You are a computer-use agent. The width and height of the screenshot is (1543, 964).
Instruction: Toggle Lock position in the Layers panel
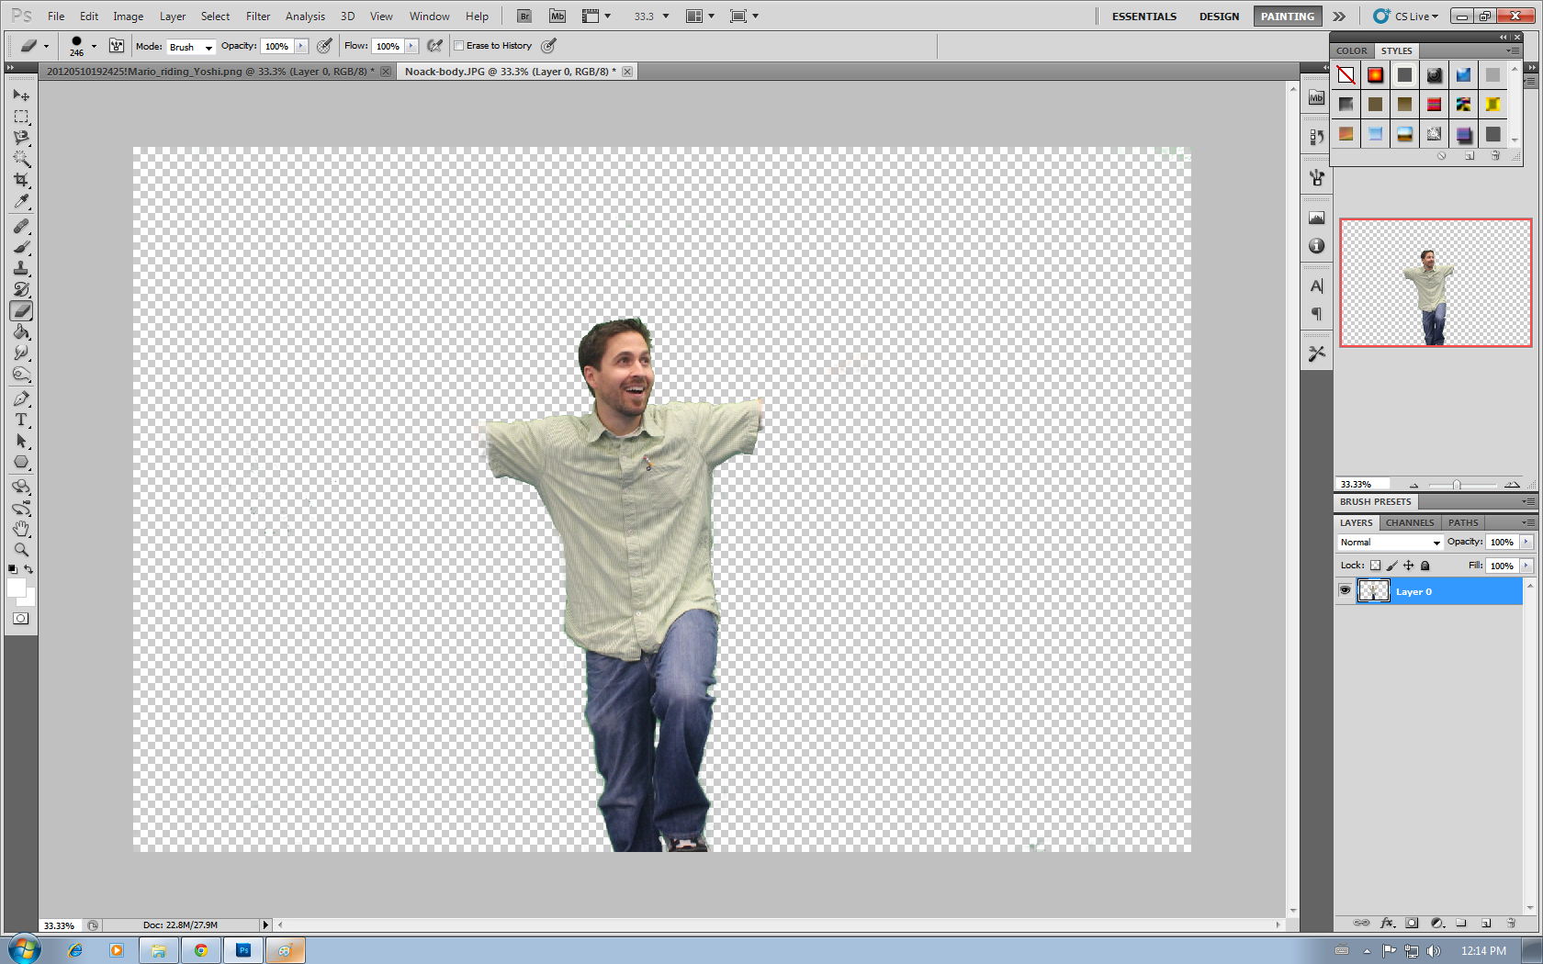click(x=1408, y=566)
